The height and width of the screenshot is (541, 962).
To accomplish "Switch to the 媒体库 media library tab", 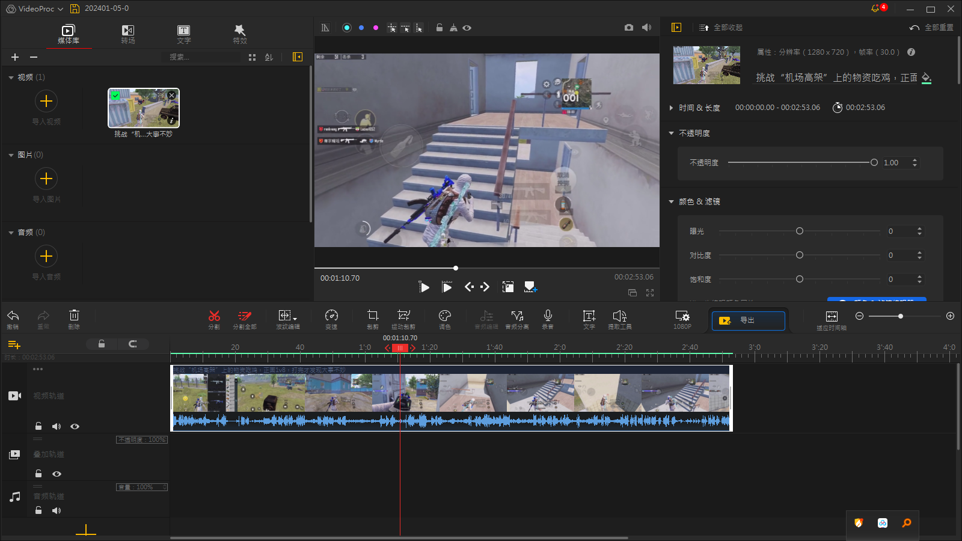I will (x=69, y=34).
